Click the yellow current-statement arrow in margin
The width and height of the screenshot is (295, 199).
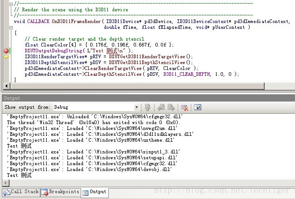coord(6,57)
